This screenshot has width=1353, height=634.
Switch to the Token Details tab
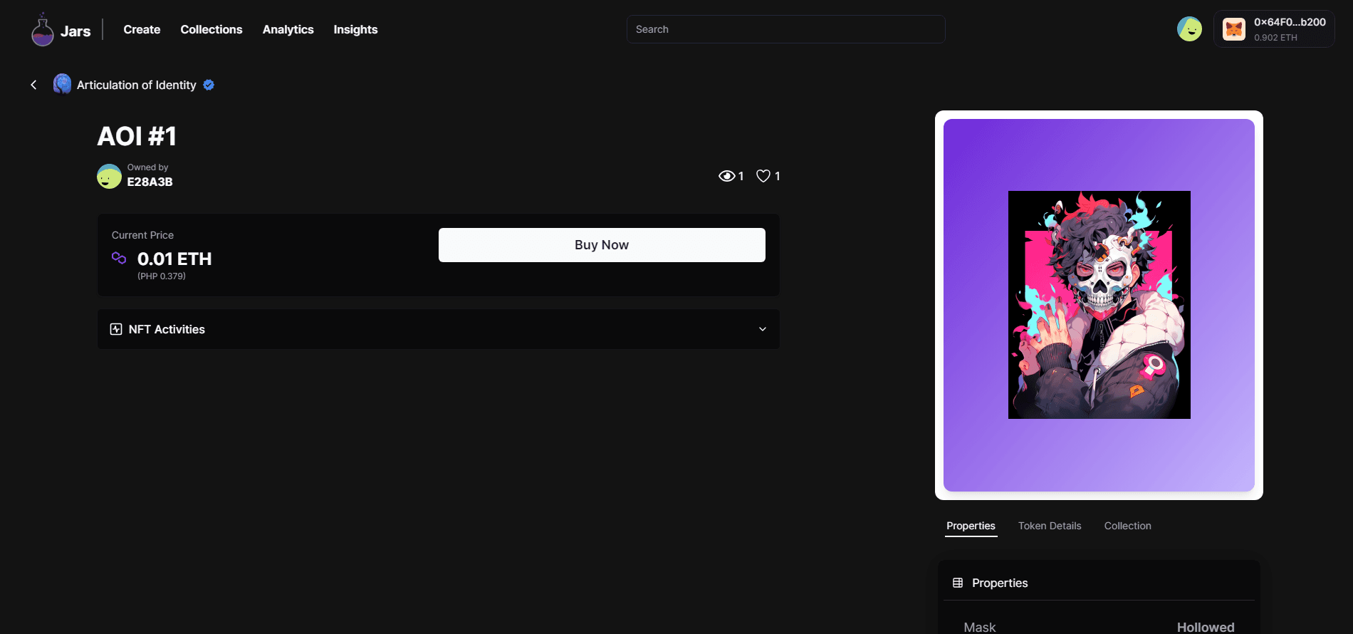1050,526
